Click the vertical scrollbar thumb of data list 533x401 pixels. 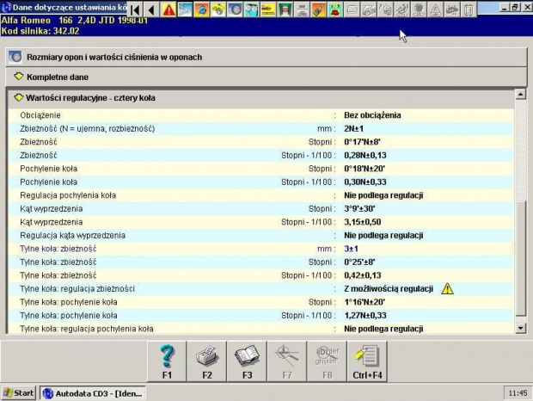click(x=520, y=258)
